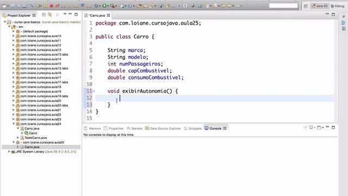Expand com.loiane.cursojava.aula13.labs package
The height and width of the screenshot is (196, 348).
pos(14,54)
